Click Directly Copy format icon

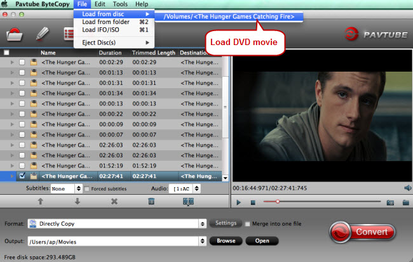tap(33, 223)
